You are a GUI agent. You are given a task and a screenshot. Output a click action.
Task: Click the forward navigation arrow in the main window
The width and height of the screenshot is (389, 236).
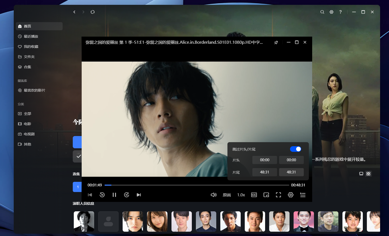(x=83, y=12)
